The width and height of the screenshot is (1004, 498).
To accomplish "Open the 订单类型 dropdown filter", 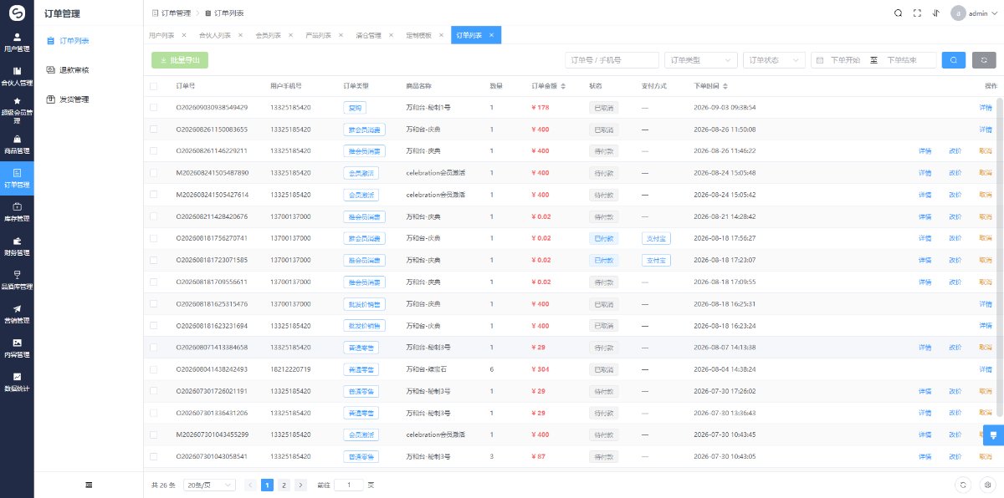I will [x=701, y=60].
